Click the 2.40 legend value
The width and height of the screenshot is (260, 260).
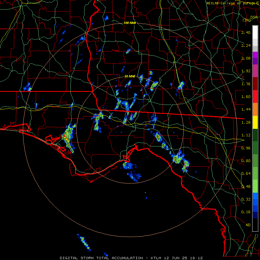[246, 32]
